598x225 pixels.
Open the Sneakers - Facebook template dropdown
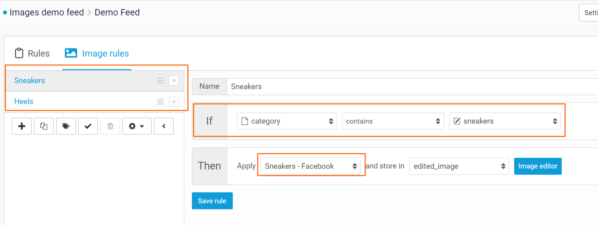click(310, 166)
